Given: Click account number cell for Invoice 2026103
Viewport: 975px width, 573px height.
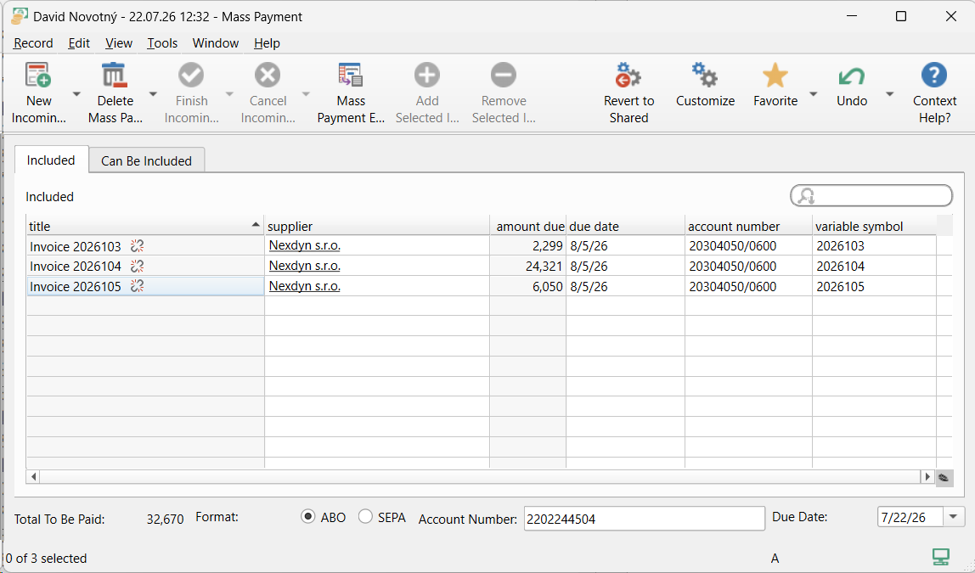Looking at the screenshot, I should [x=748, y=246].
